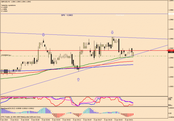Screen dimensions: 174x121
Task: Click the 1.5930 price axis label
Action: click(171, 77)
